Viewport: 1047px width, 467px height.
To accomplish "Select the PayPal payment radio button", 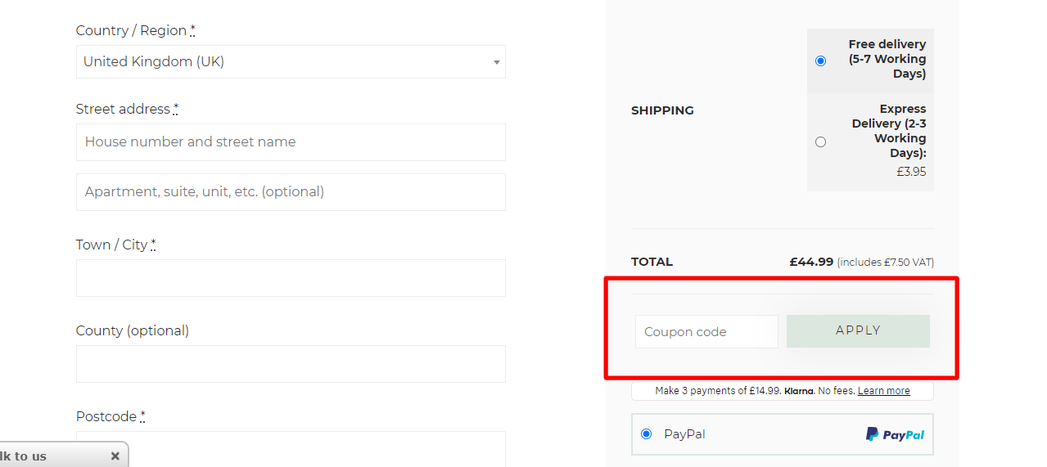I will pyautogui.click(x=646, y=434).
